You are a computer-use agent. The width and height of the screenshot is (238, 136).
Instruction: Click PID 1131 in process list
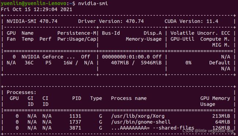[x=75, y=116]
